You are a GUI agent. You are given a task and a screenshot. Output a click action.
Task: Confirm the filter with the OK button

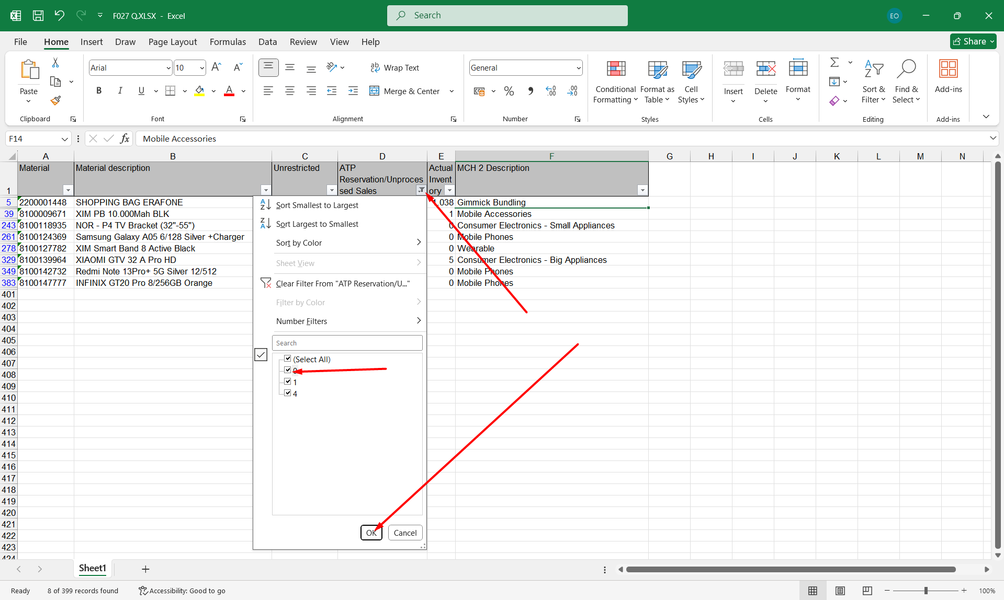pyautogui.click(x=371, y=533)
